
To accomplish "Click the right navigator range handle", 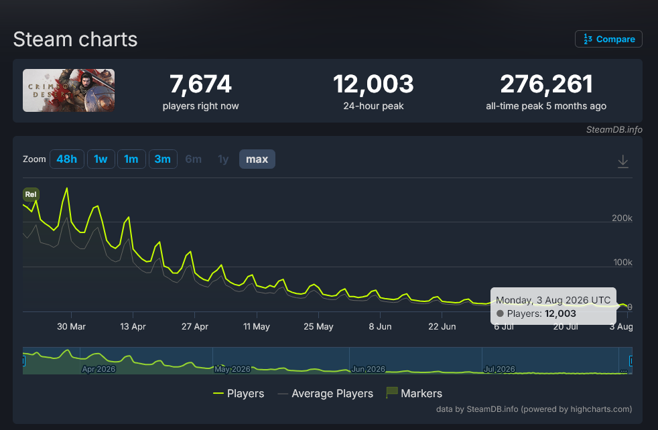I will coord(631,361).
